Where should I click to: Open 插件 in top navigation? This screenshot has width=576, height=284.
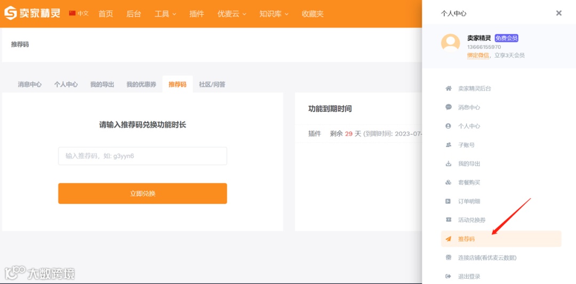click(x=196, y=14)
